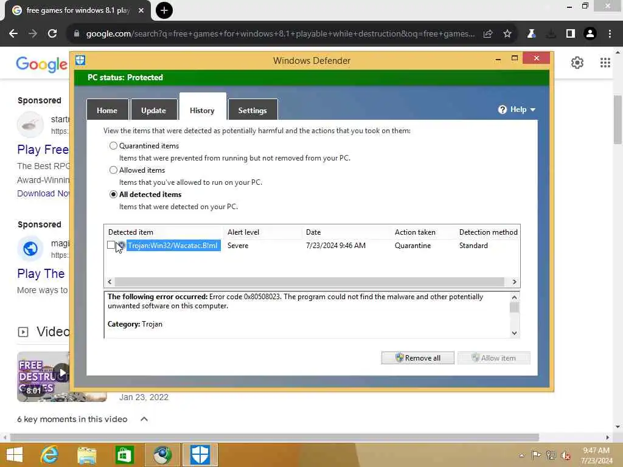Click the details pane scroll up arrow
This screenshot has height=467, width=623.
click(514, 297)
